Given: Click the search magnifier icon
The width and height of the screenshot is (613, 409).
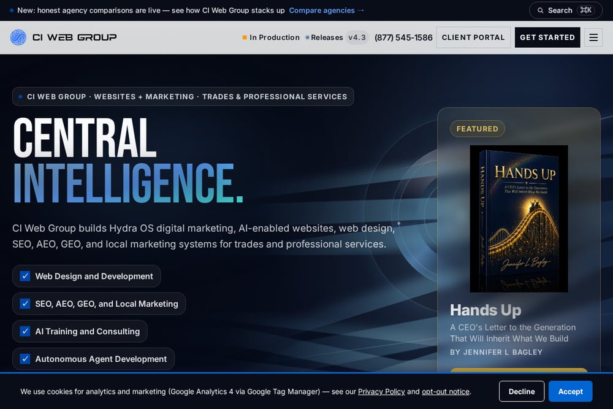Looking at the screenshot, I should coord(540,10).
